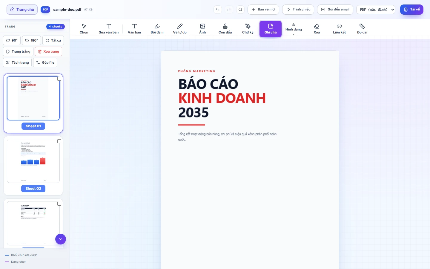Click Xoá trang delete page button
430x269 pixels.
[48, 51]
